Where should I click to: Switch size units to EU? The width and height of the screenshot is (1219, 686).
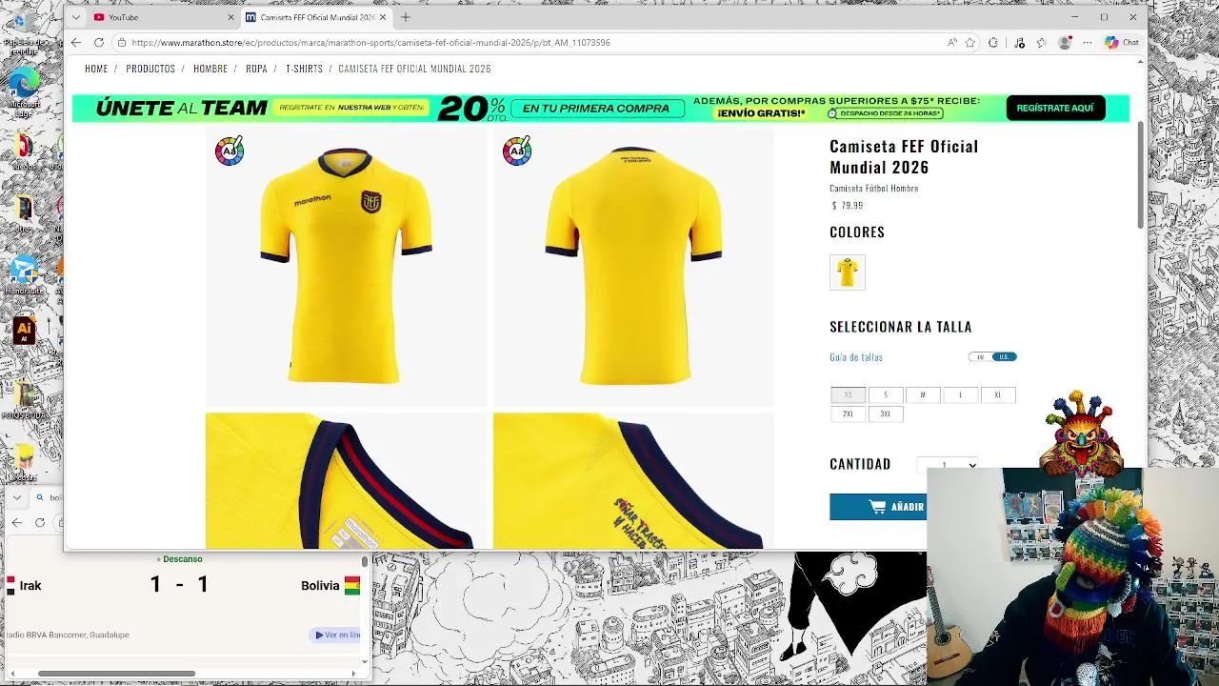(x=981, y=357)
